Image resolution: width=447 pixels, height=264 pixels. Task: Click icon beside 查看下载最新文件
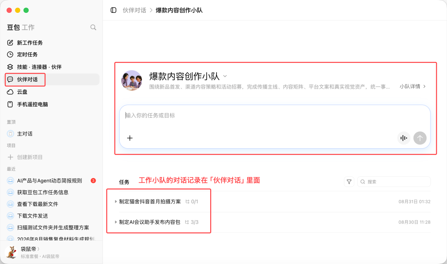point(10,204)
